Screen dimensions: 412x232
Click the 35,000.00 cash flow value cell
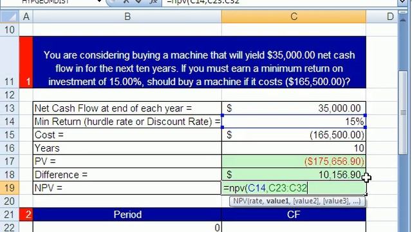294,108
